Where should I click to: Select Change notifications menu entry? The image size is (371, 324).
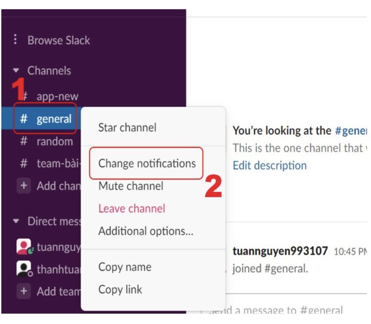147,163
